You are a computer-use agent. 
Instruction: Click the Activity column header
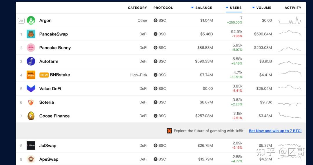pos(293,8)
